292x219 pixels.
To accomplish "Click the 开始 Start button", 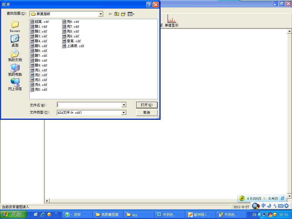I will [13, 214].
